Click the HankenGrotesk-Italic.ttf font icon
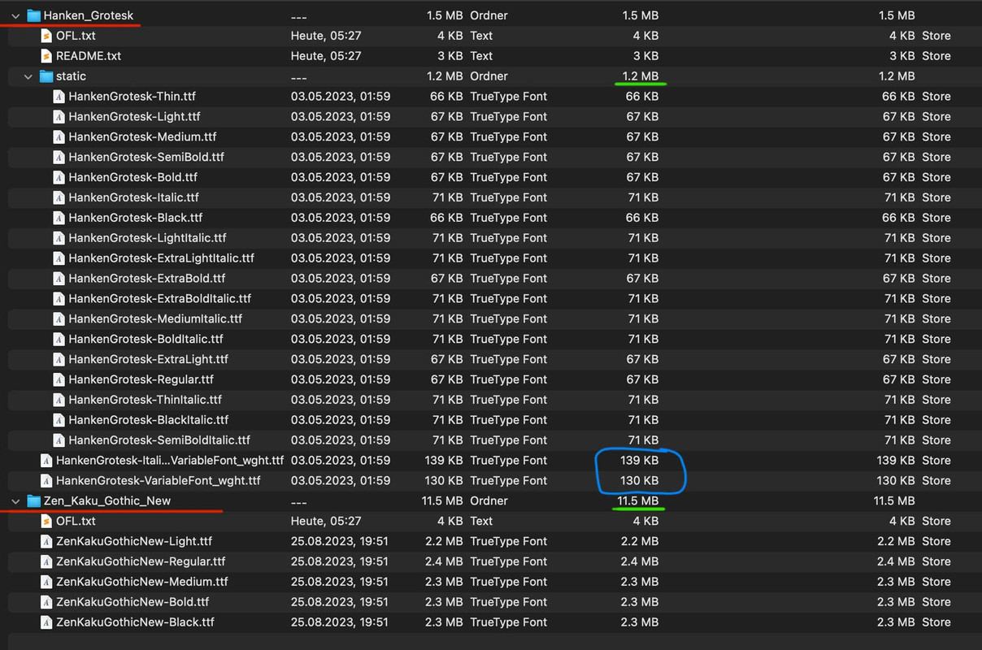Image resolution: width=982 pixels, height=650 pixels. point(59,197)
